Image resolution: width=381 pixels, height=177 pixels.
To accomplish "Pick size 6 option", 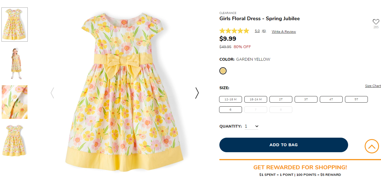I will click(x=231, y=110).
